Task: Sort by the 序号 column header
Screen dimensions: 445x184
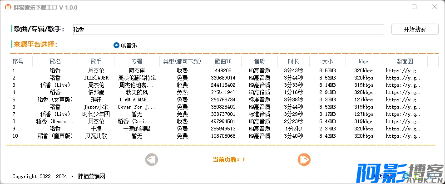Action: pos(18,61)
